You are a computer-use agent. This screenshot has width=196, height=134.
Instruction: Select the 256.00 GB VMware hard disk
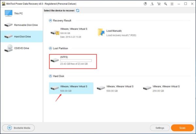161,88
